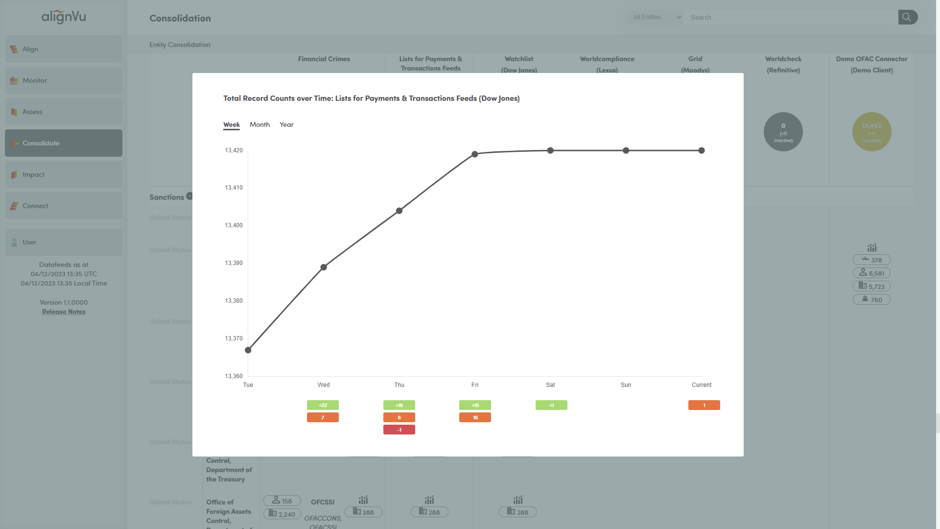Open the Release Notes link
The height and width of the screenshot is (529, 940).
[x=64, y=312]
